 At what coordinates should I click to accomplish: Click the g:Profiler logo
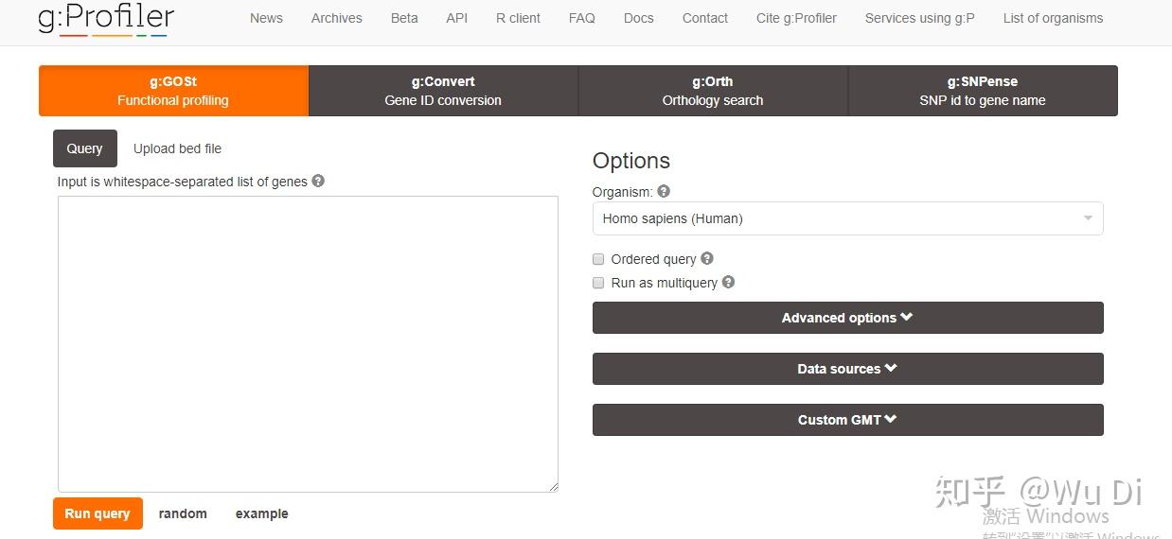[x=106, y=19]
